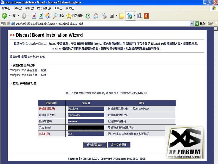Refresh the page with the green arrows icon
This screenshot has width=218, height=164.
point(41,16)
